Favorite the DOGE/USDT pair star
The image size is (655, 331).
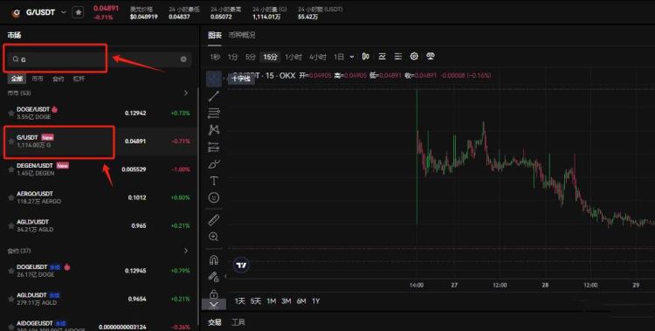(x=11, y=113)
